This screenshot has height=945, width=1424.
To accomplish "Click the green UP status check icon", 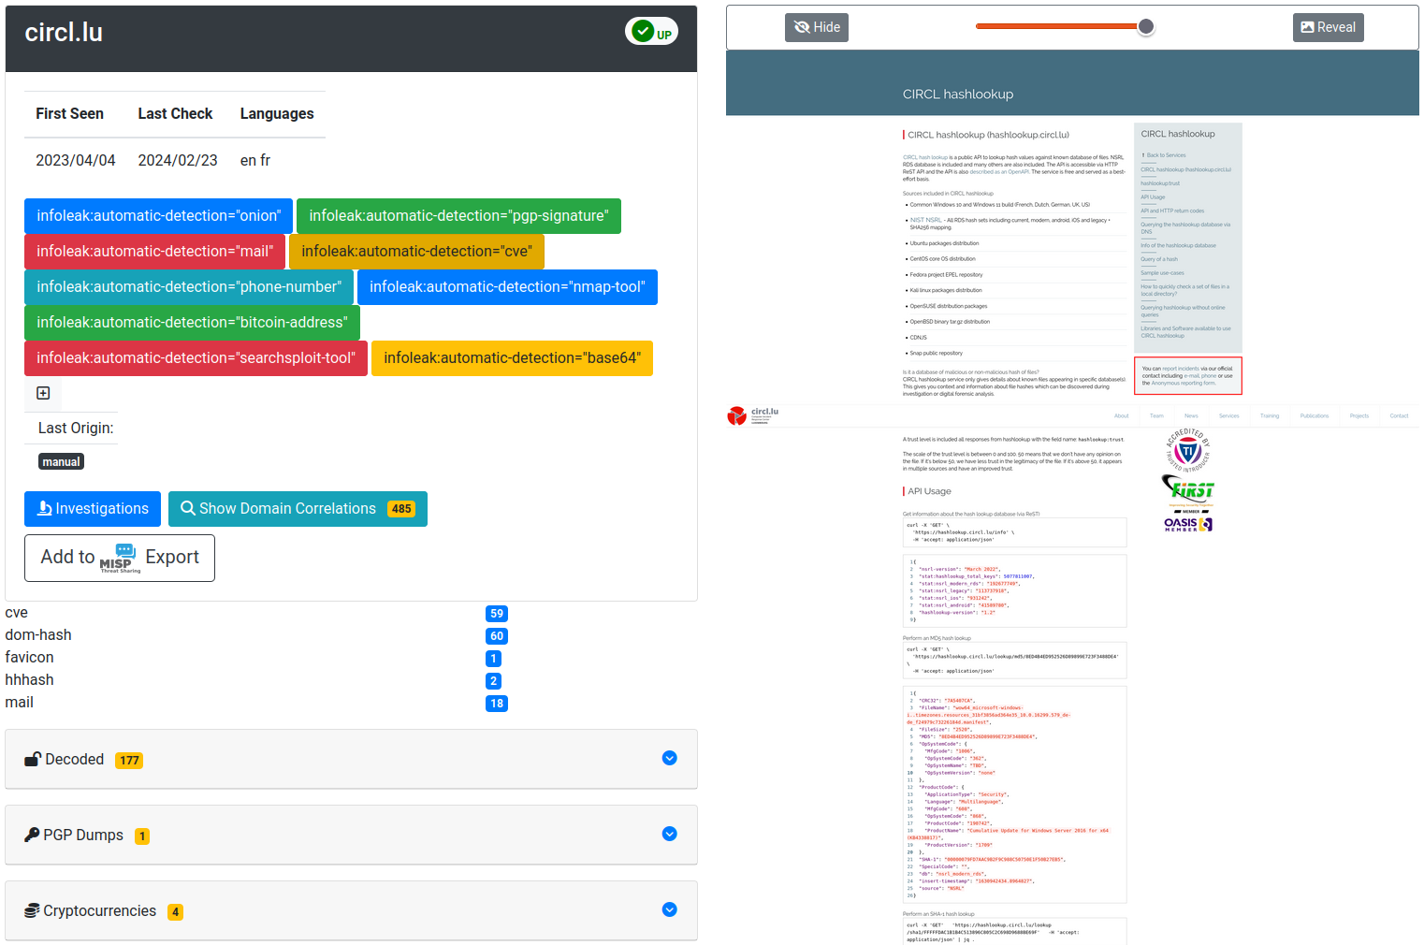I will [x=643, y=32].
